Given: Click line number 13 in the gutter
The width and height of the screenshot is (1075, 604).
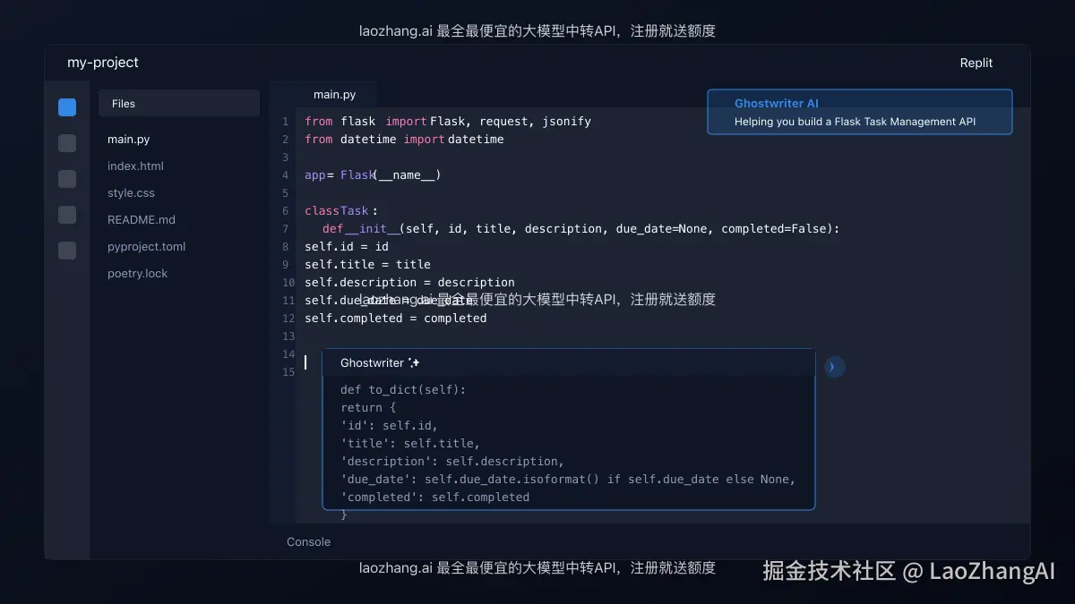Looking at the screenshot, I should click(288, 336).
